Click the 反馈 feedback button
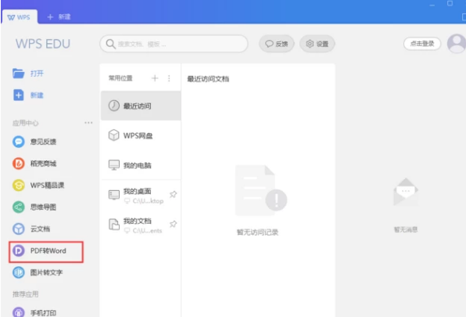This screenshot has width=466, height=317. [x=277, y=44]
